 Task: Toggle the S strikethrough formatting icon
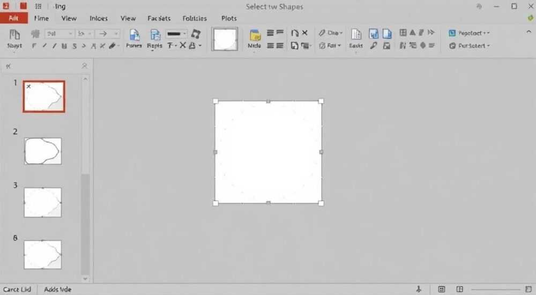[75, 46]
